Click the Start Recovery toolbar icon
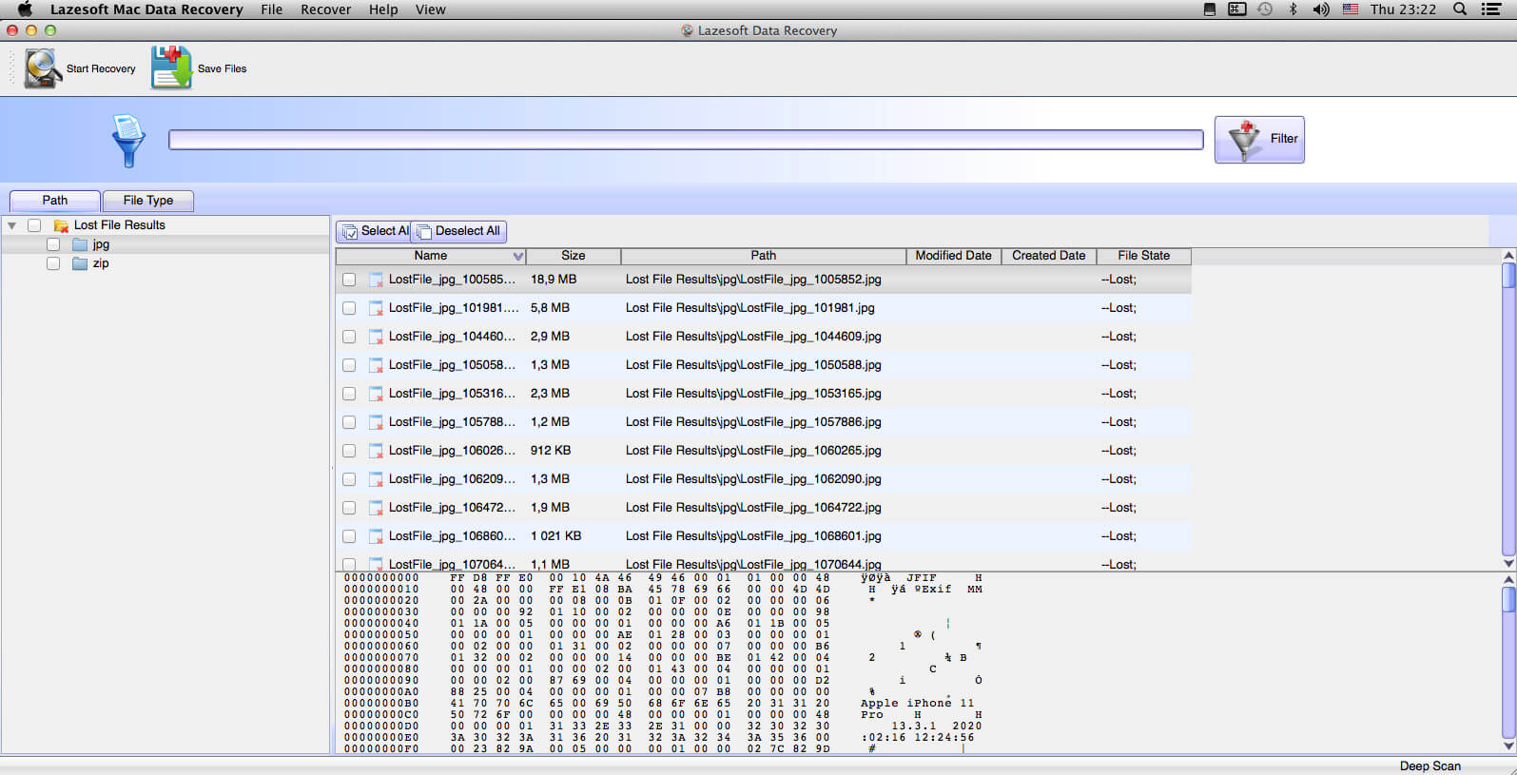This screenshot has height=775, width=1517. tap(43, 68)
